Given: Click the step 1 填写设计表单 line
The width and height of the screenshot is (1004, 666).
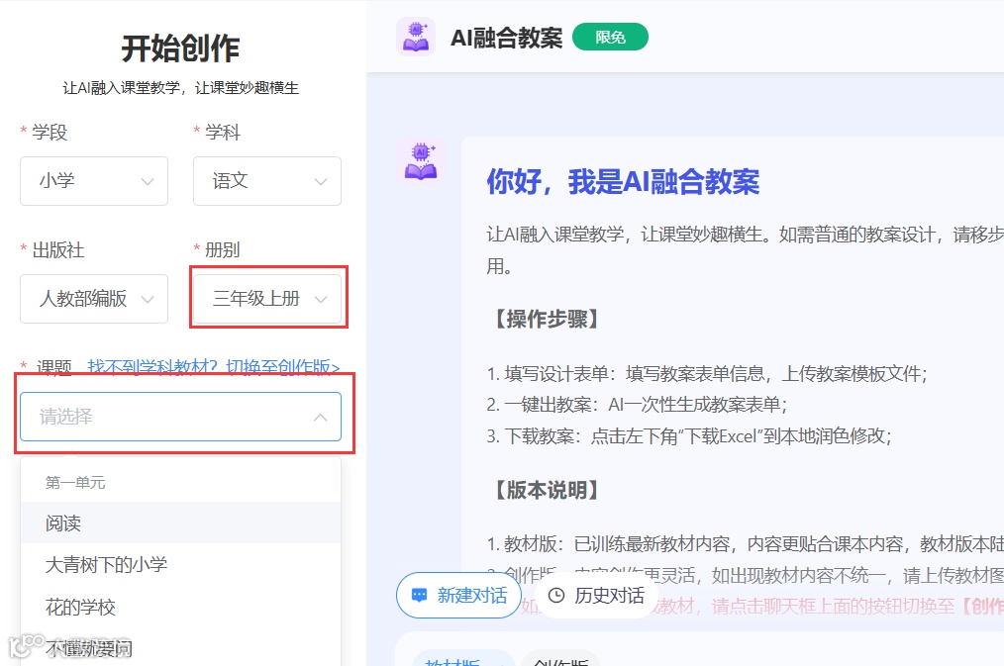Looking at the screenshot, I should tap(707, 374).
